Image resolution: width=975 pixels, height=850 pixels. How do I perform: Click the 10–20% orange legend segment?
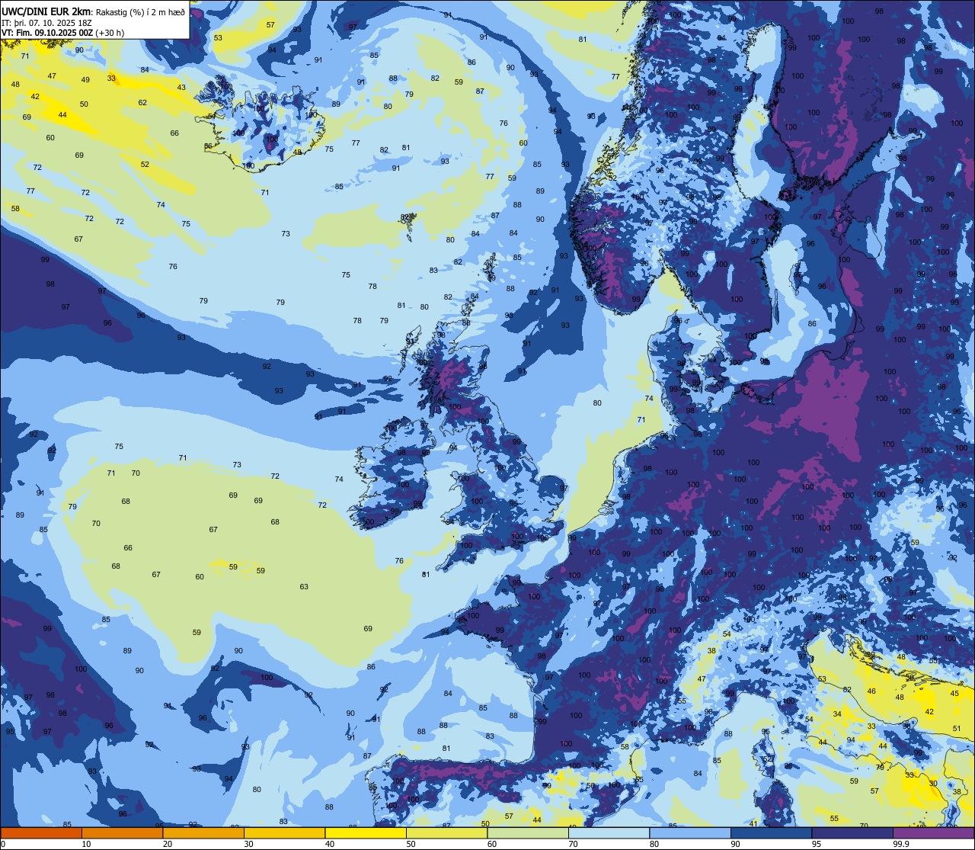point(122,832)
